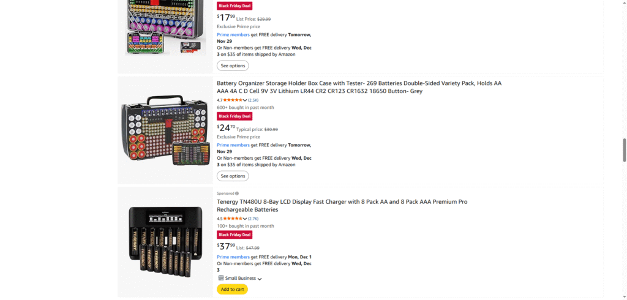Add the Tenergy charger to cart
This screenshot has width=627, height=300.
tap(232, 289)
